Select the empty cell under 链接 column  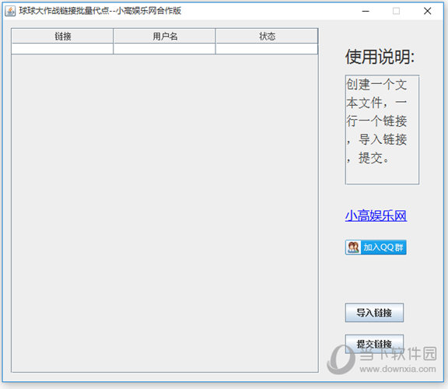point(62,49)
